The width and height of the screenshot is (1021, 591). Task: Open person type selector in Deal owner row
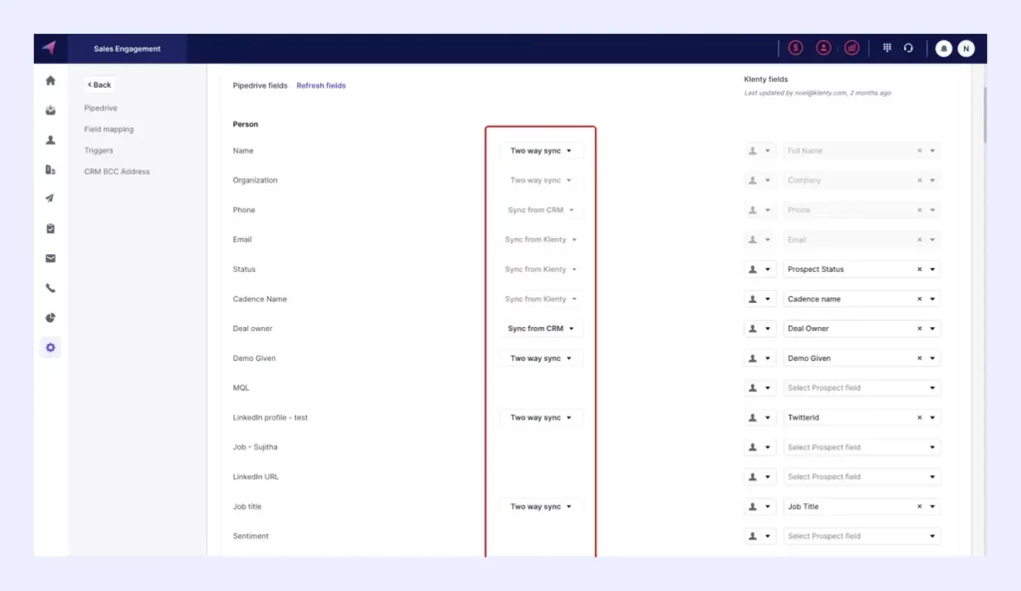pos(759,329)
